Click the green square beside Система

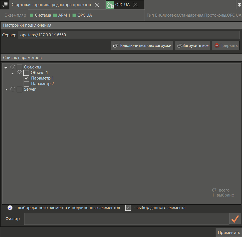pos(32,16)
